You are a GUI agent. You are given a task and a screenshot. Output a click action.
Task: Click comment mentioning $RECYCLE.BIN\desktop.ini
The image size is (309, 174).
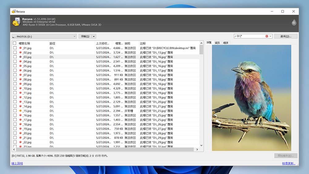point(168,48)
